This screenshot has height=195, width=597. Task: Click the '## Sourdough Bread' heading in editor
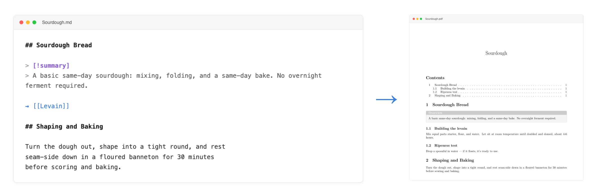(58, 45)
